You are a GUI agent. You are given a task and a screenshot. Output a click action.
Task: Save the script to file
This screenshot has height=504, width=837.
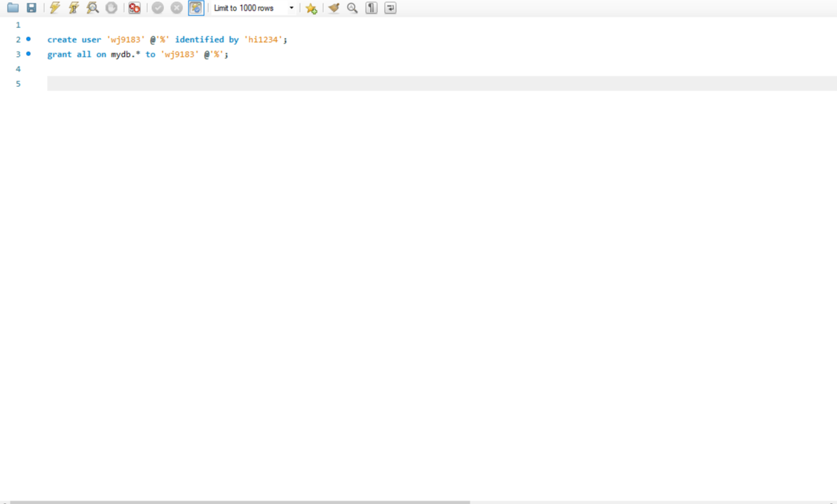coord(32,8)
